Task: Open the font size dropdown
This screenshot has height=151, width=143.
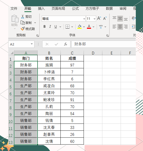Action: pyautogui.click(x=94, y=19)
